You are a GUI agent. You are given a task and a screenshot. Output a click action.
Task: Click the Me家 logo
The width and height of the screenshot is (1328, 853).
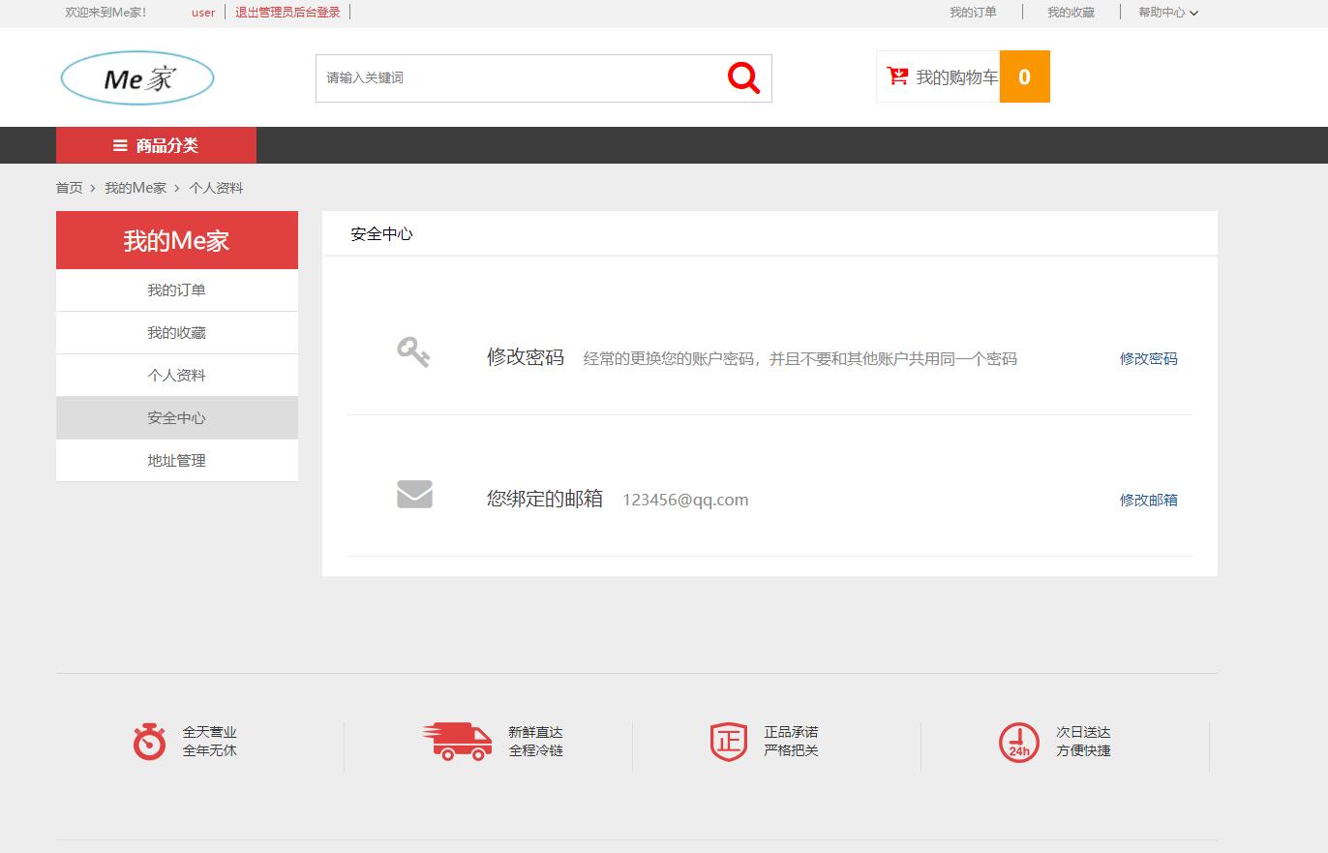(x=136, y=77)
